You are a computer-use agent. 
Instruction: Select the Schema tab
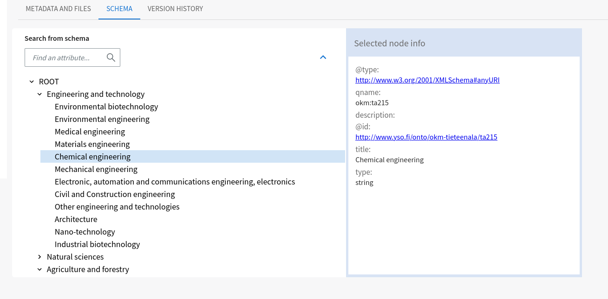pyautogui.click(x=119, y=9)
